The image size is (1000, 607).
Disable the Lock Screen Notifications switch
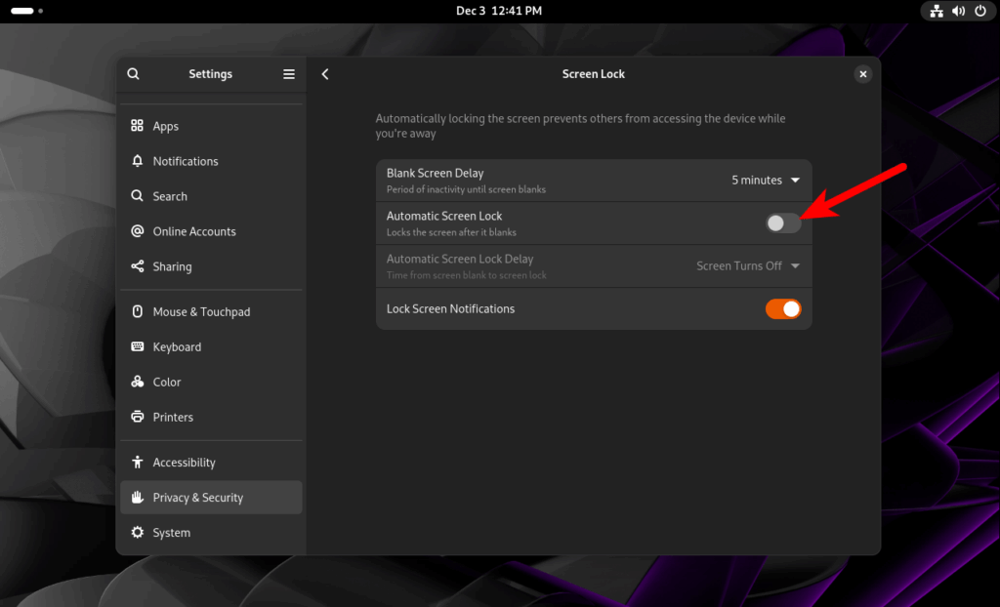point(783,308)
